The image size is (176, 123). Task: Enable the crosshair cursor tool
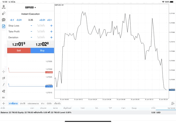(x=4, y=72)
